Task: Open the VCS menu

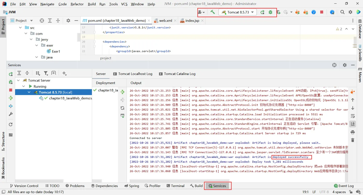Action: 124,4
